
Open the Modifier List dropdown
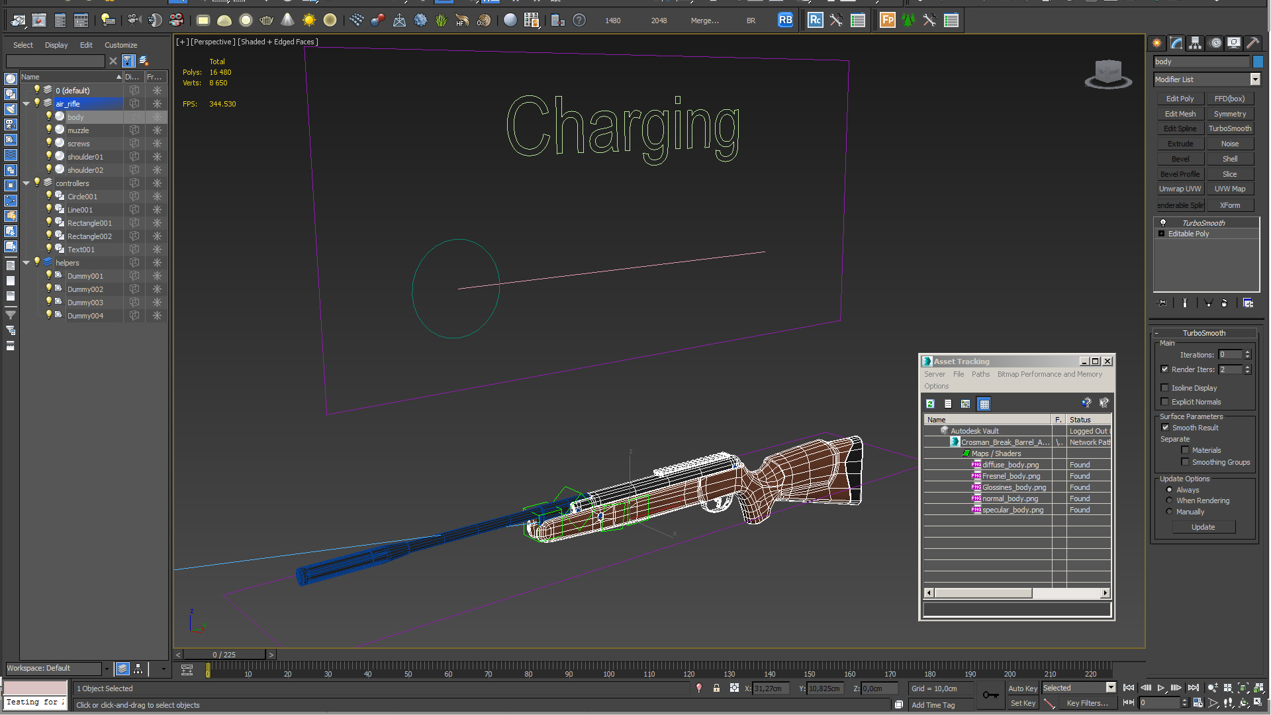[x=1255, y=79]
